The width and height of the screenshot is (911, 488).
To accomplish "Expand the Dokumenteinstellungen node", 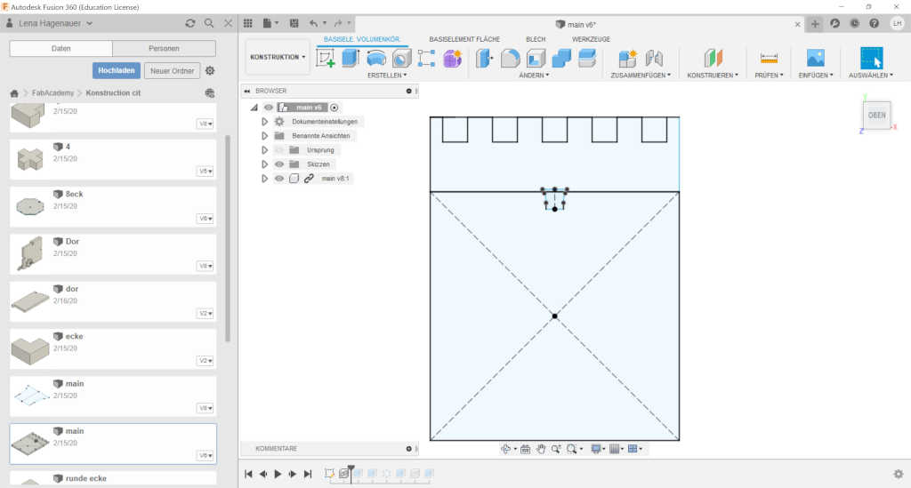I will click(x=264, y=121).
